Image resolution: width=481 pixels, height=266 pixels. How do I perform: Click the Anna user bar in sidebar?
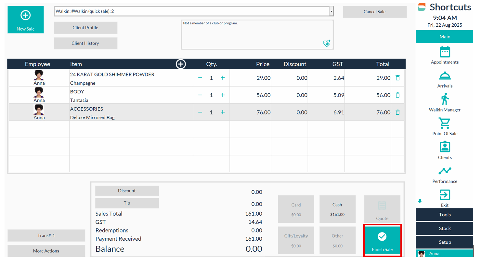[x=445, y=253]
